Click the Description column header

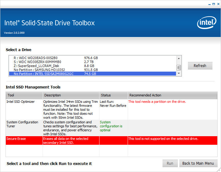point(71,95)
